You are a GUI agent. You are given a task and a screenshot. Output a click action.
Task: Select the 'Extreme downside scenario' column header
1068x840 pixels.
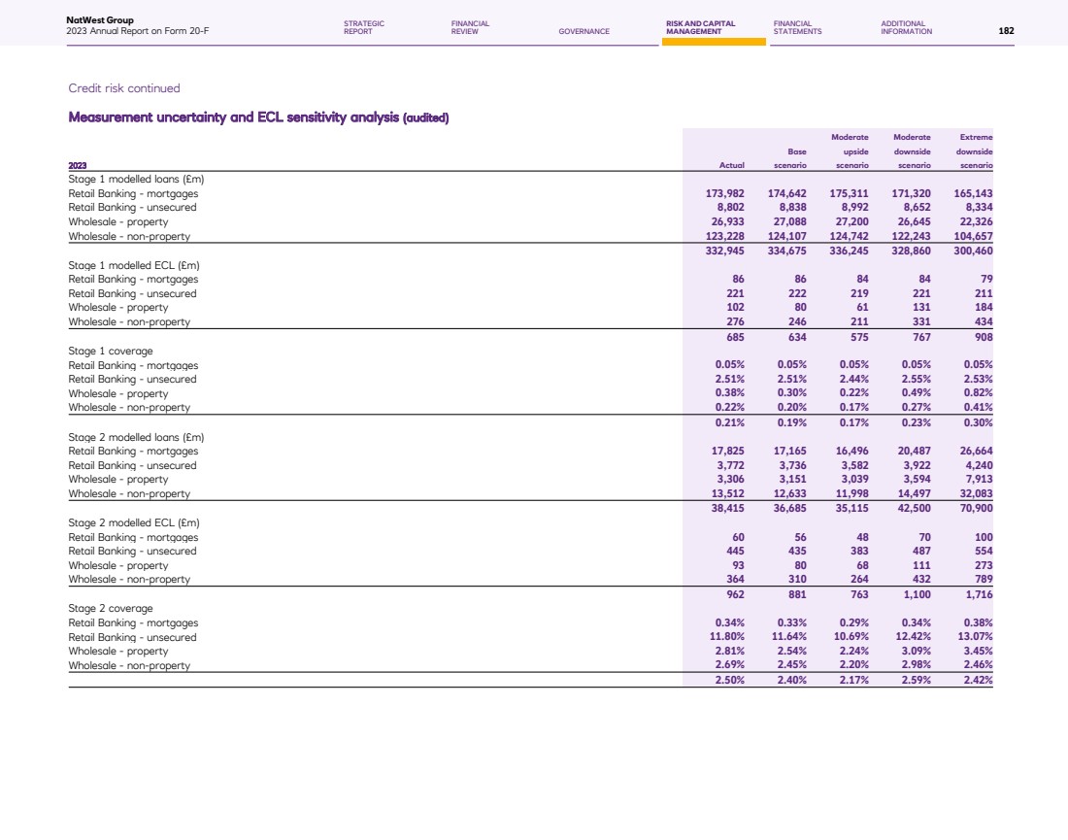974,151
